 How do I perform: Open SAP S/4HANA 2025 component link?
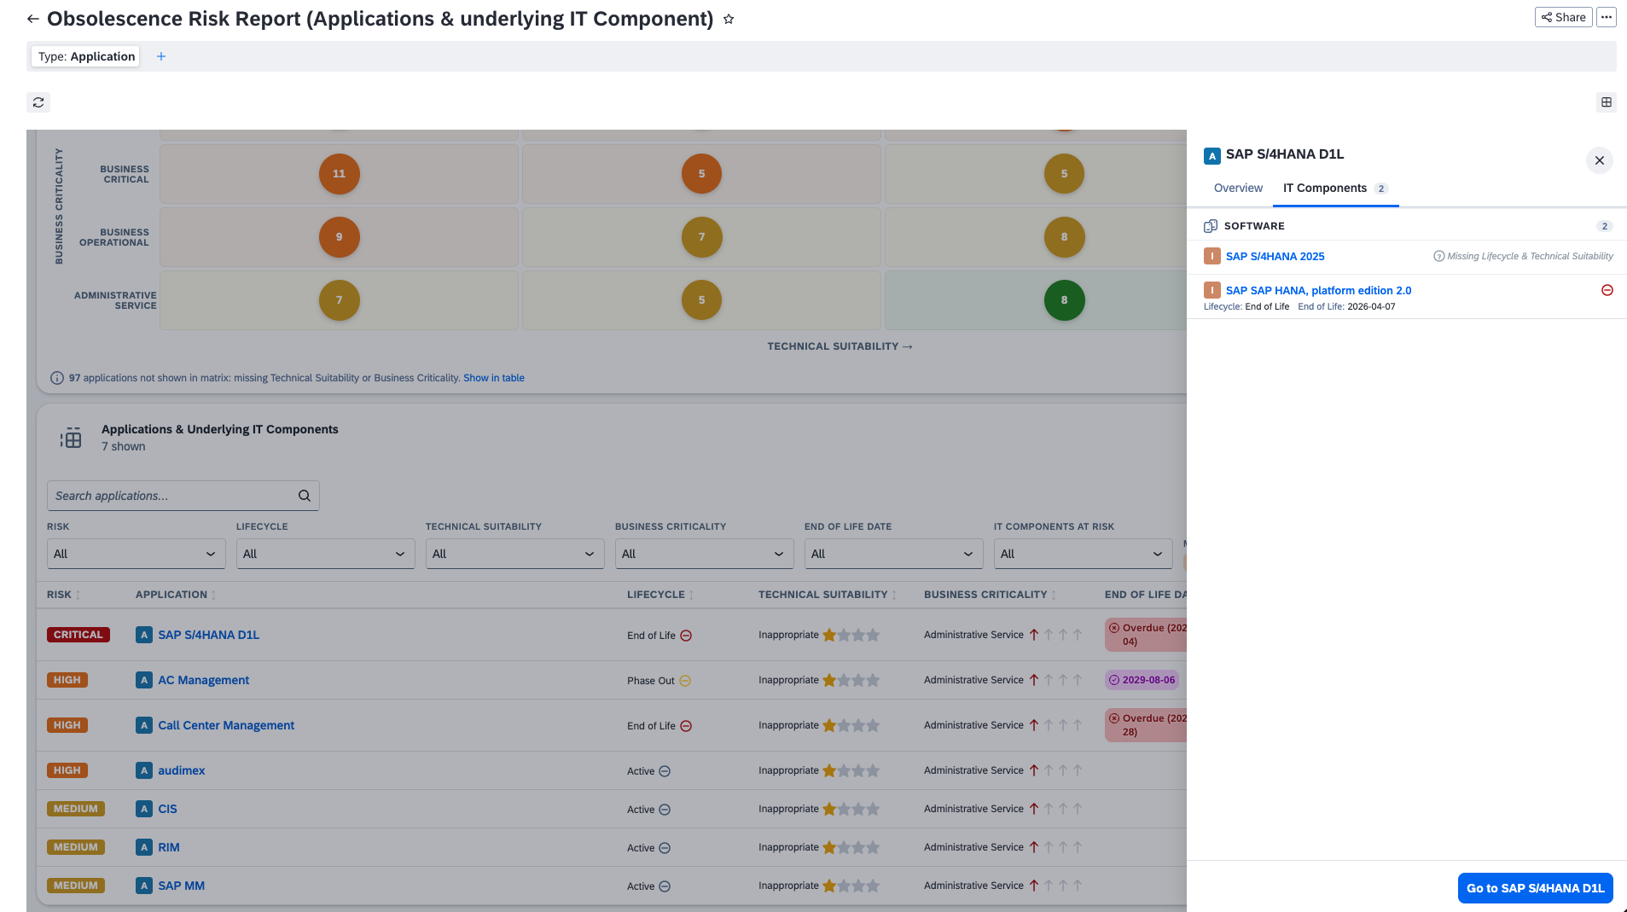(1275, 256)
